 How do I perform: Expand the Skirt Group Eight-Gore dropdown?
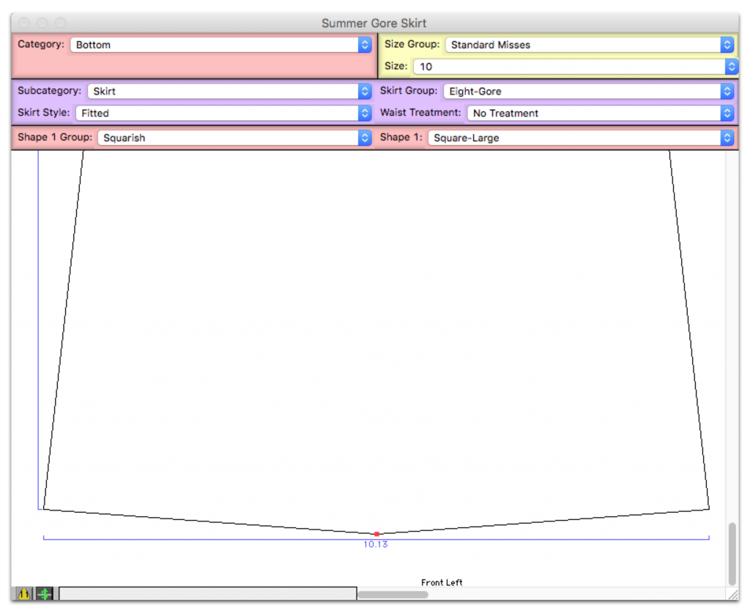pos(588,92)
